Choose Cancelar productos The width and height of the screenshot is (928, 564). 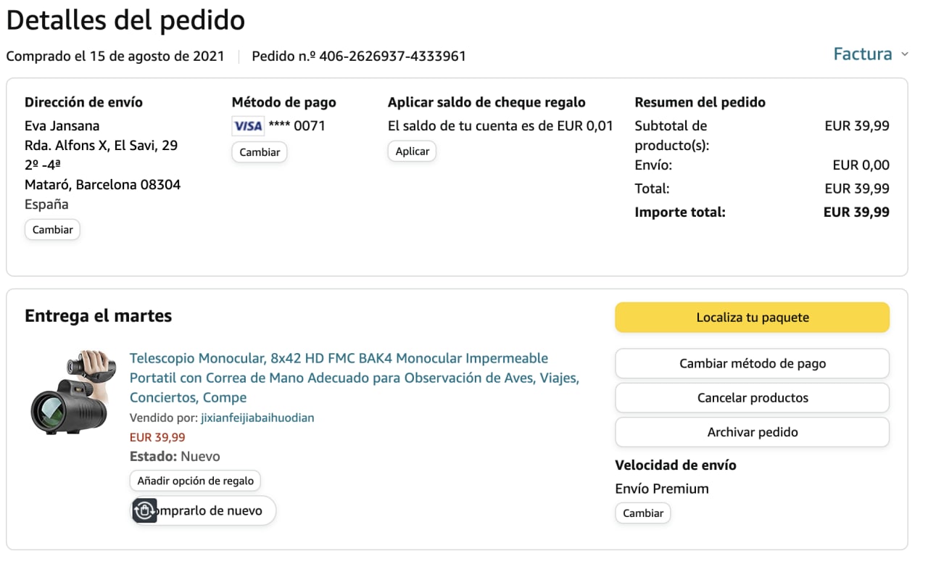tap(752, 398)
